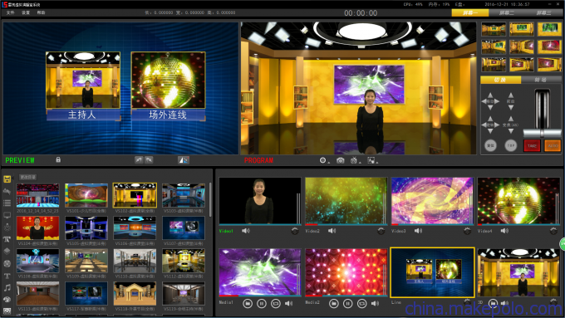Click the lock icon beside PREVIEW

tap(58, 159)
